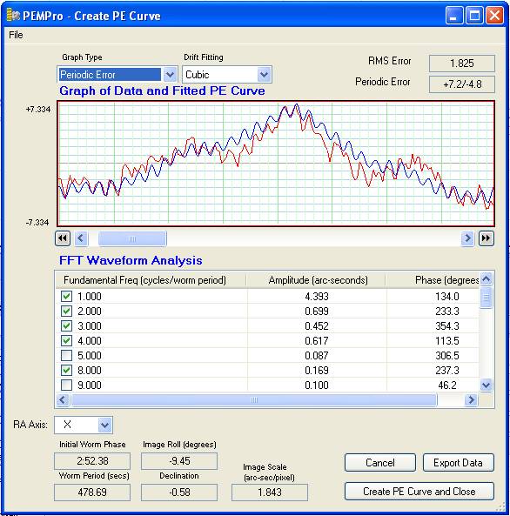Maximize the PEMPro window
The height and width of the screenshot is (516, 510).
[474, 16]
